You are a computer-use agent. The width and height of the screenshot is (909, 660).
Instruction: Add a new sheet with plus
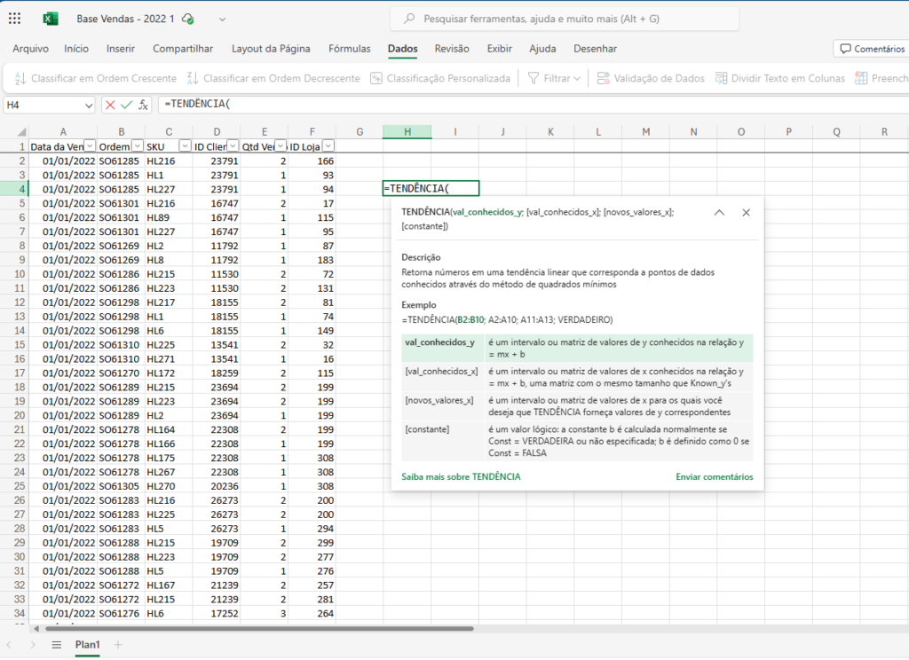118,645
